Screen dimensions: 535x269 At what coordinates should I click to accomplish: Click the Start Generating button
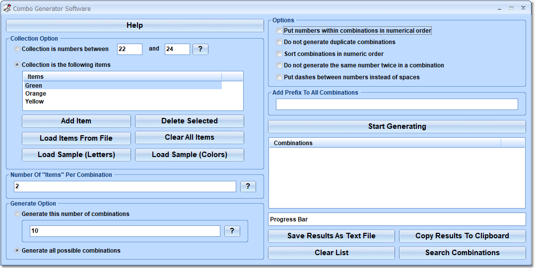point(397,126)
